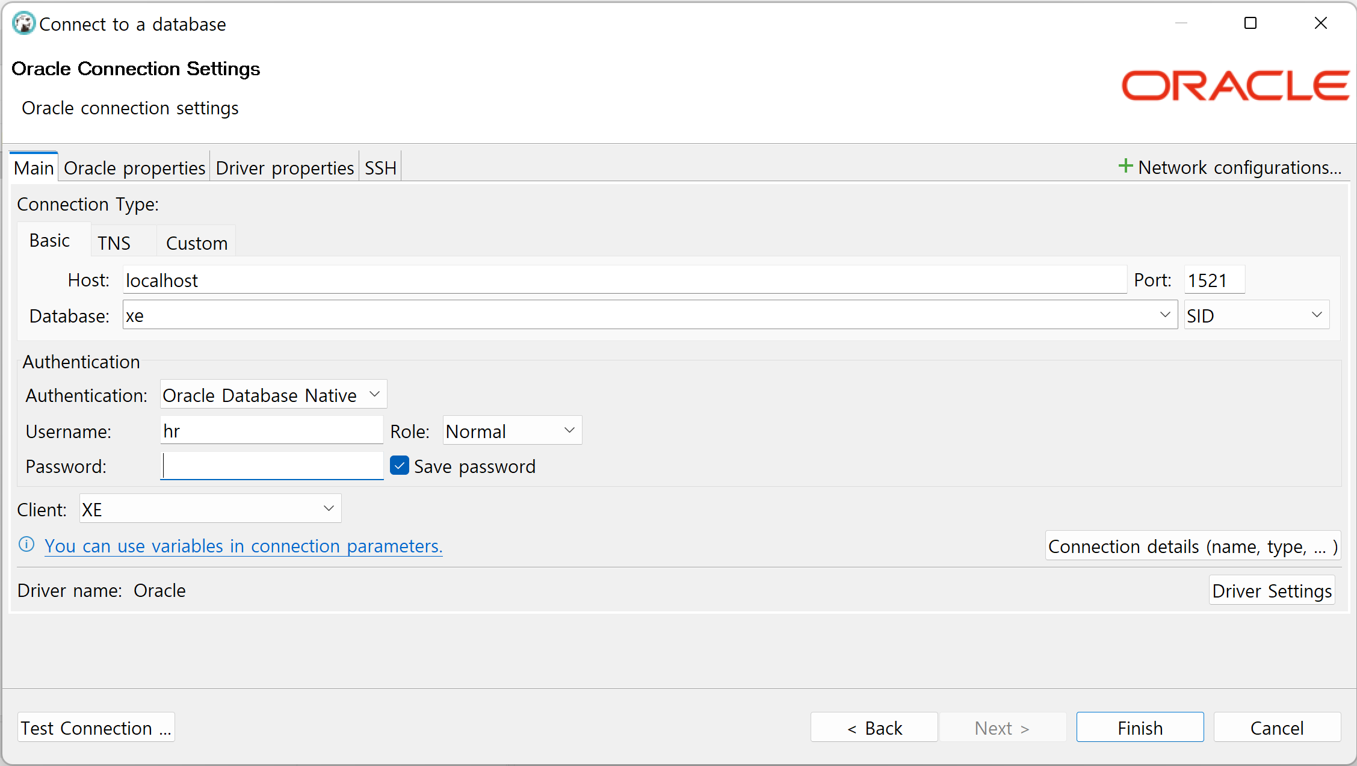
Task: Open Network configurations link
Action: tap(1240, 167)
